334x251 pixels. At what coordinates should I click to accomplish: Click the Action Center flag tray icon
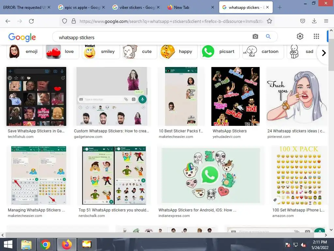point(288,245)
